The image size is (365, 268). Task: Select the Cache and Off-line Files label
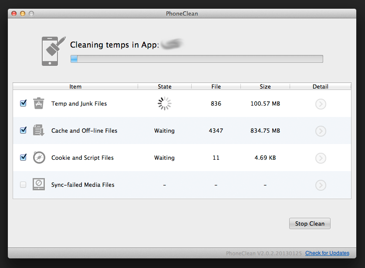(84, 131)
